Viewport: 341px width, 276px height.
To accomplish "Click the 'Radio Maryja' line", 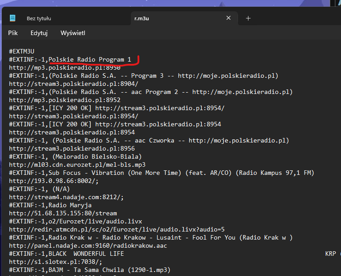I will point(50,205).
